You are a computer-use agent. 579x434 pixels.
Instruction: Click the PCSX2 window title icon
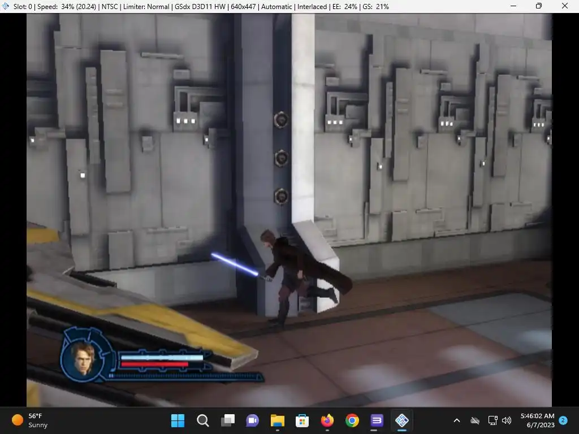(6, 6)
